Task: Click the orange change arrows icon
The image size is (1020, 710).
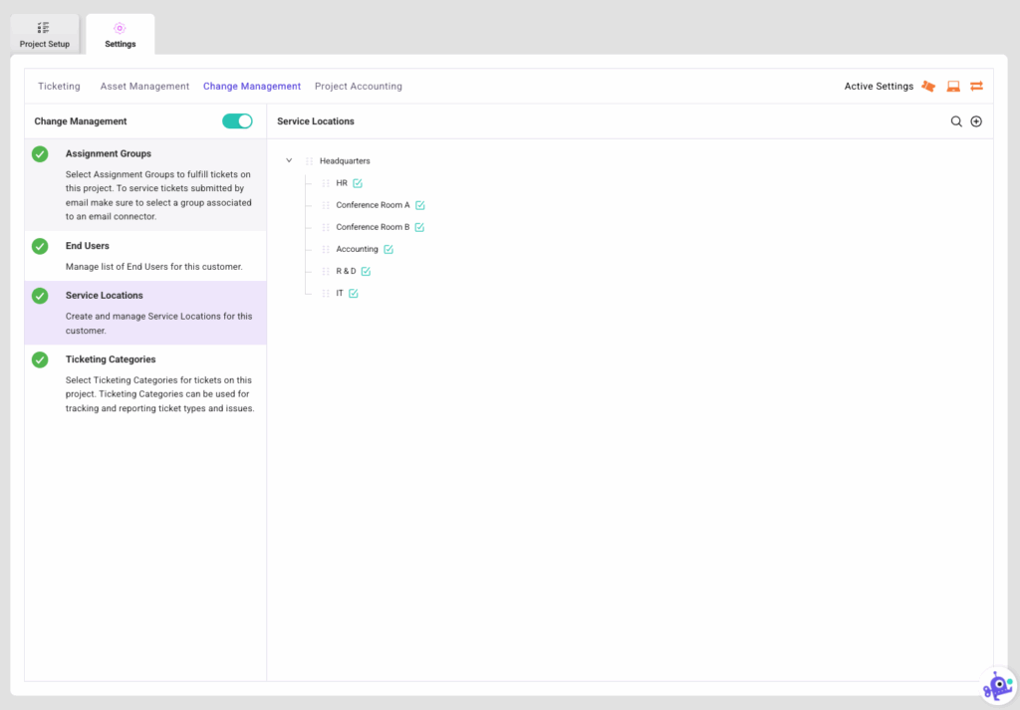Action: tap(976, 87)
